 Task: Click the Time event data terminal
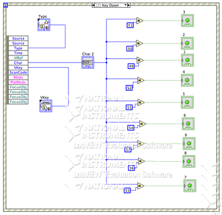click(18, 53)
